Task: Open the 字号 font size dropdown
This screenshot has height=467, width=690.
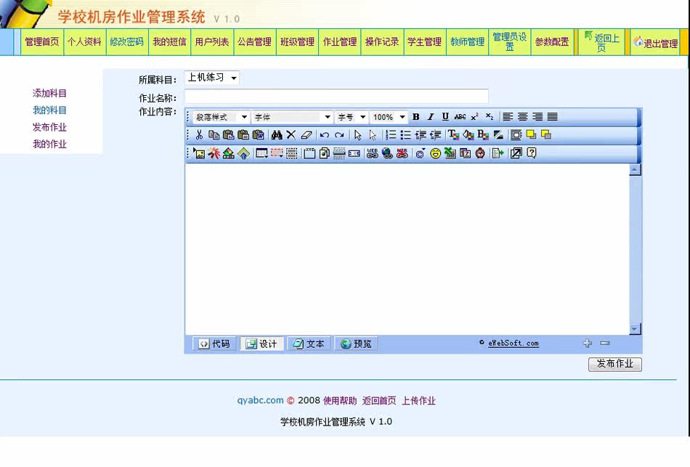Action: 351,117
